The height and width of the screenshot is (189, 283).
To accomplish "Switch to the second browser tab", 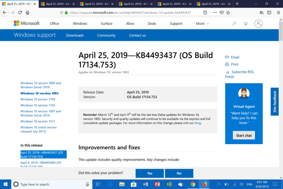I will 58,4.
